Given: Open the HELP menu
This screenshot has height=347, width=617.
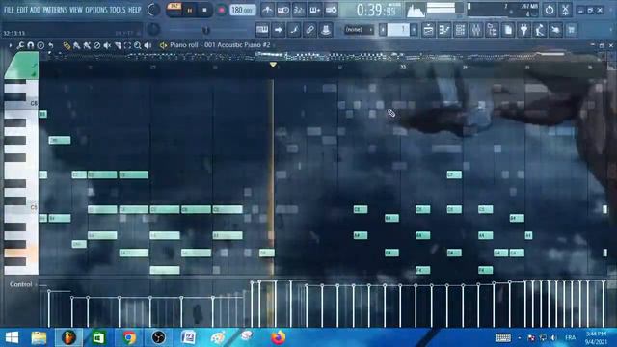Looking at the screenshot, I should point(134,10).
